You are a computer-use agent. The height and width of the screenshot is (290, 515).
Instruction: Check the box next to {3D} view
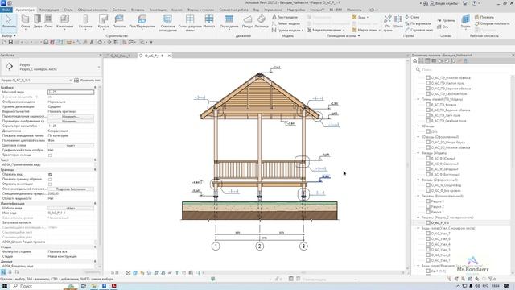coord(428,131)
